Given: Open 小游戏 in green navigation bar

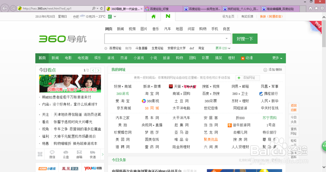Looking at the screenshot, I should (139, 58).
